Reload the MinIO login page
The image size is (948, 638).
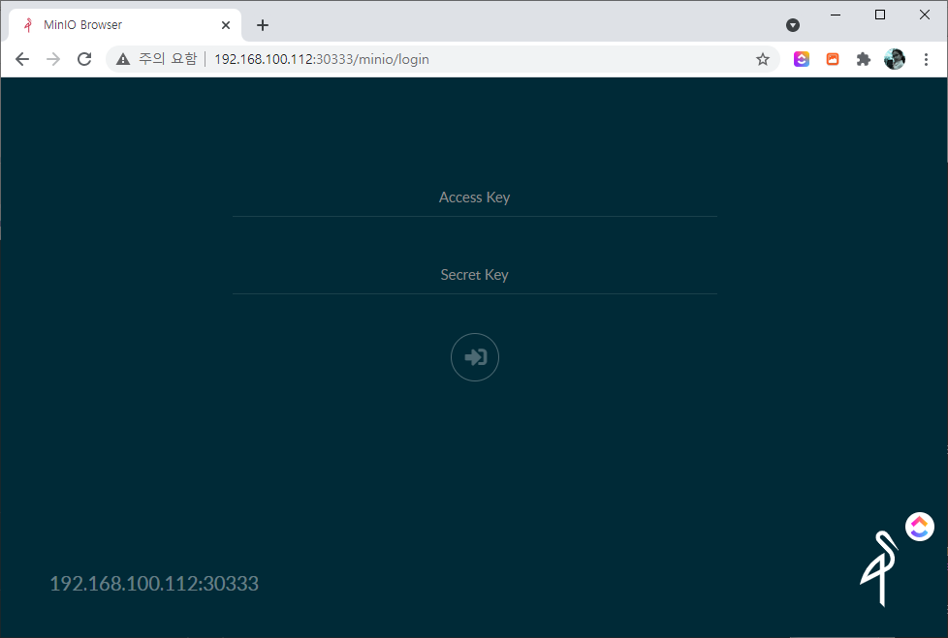click(x=84, y=59)
